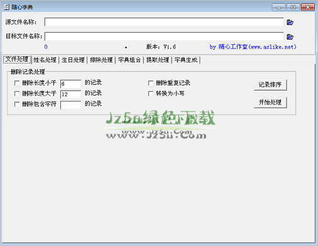Minimize the 随心字典 window

(278, 7)
